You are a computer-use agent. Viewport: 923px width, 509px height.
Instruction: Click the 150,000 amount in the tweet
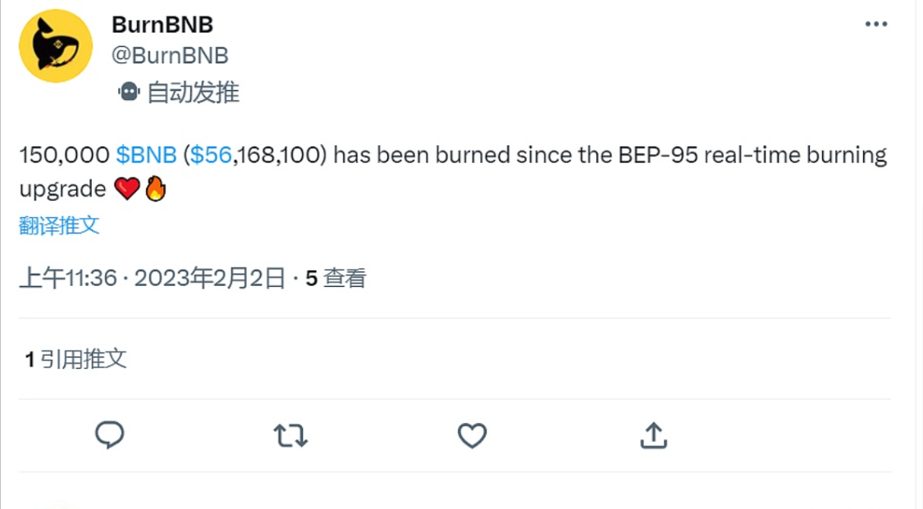64,155
